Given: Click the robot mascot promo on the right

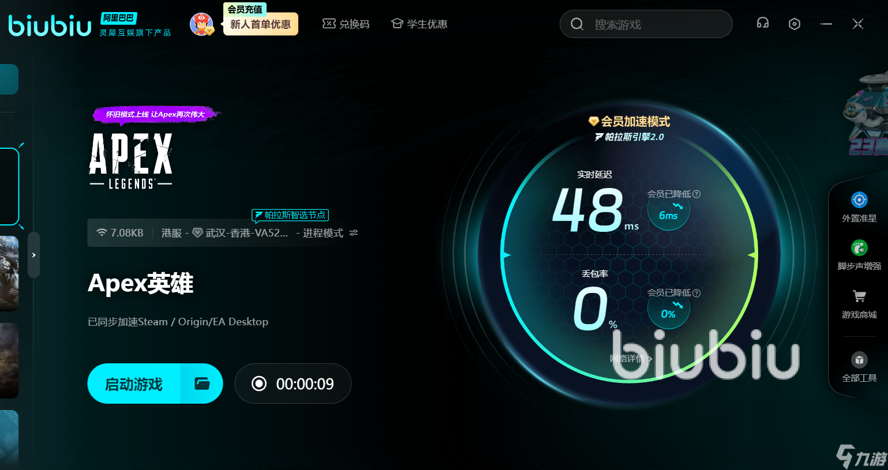Looking at the screenshot, I should point(866,113).
